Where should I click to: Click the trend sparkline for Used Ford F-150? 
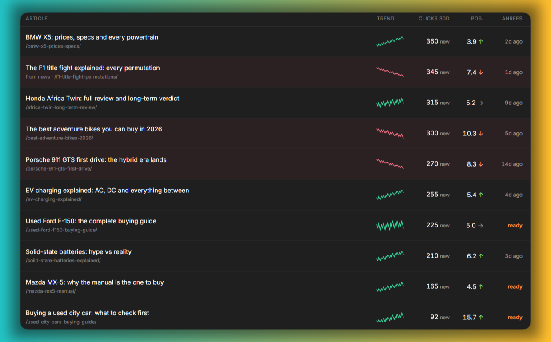(390, 225)
